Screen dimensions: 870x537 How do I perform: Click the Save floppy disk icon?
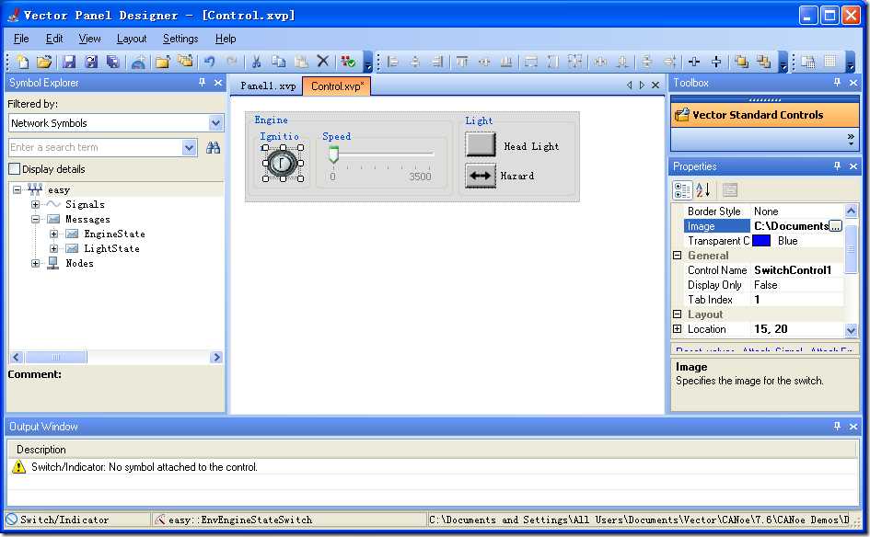(x=69, y=62)
